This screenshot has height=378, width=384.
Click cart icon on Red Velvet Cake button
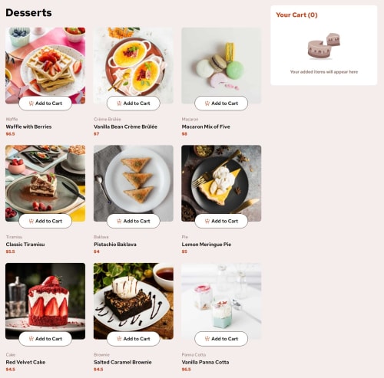(31, 339)
